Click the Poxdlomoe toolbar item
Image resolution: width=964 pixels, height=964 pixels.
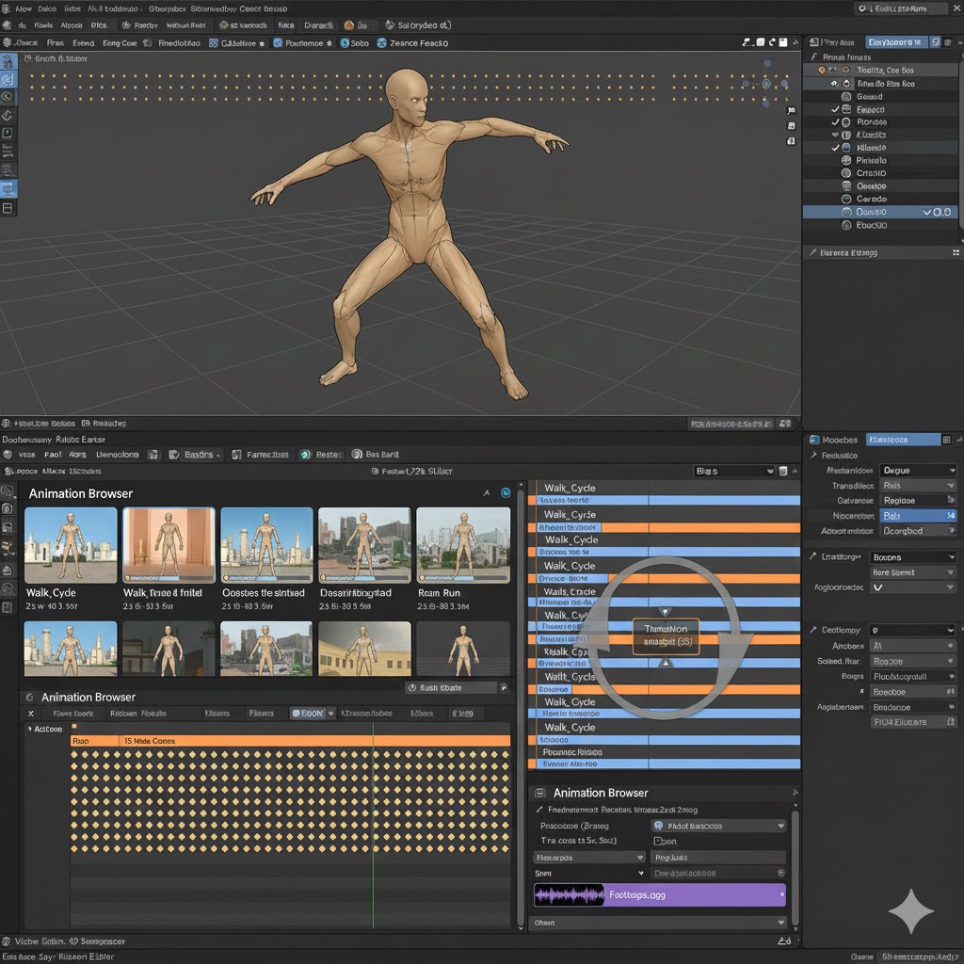pyautogui.click(x=302, y=43)
